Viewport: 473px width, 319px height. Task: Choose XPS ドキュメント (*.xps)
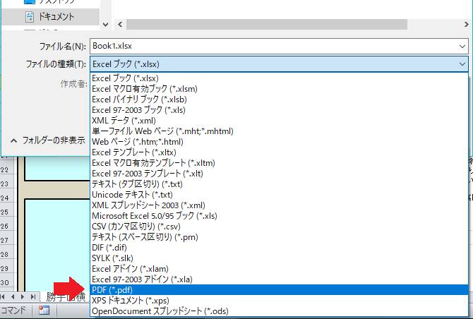coord(279,301)
